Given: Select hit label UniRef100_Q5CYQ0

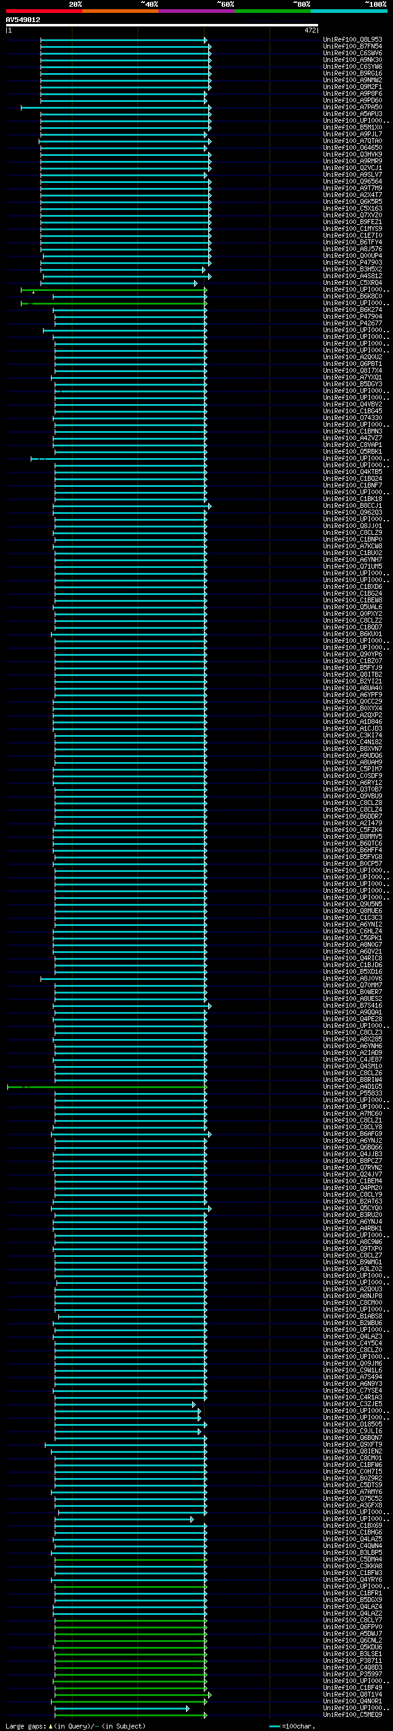Looking at the screenshot, I should click(352, 1208).
